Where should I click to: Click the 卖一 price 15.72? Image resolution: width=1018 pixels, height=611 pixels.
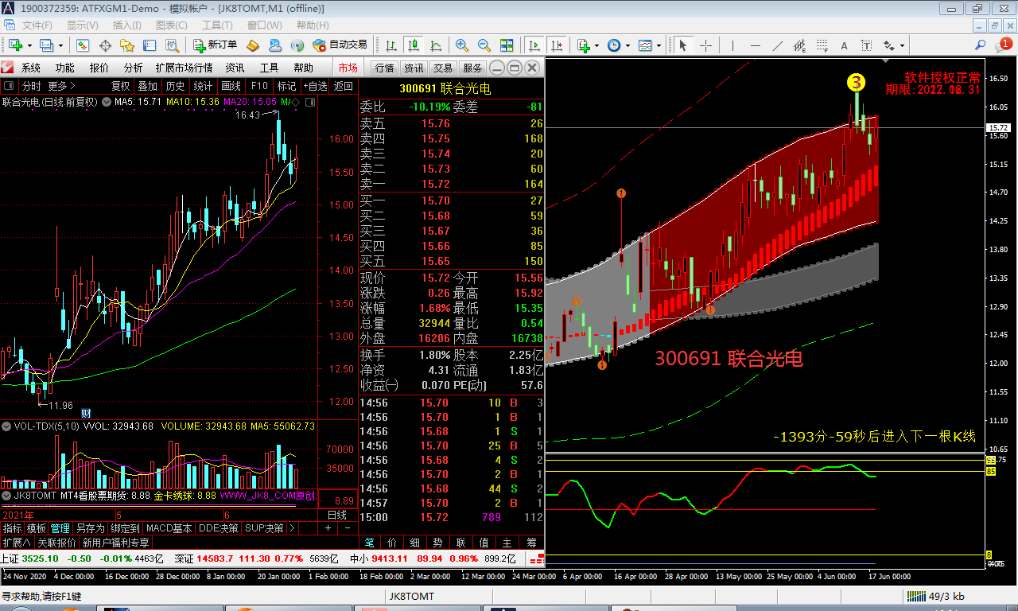click(436, 184)
